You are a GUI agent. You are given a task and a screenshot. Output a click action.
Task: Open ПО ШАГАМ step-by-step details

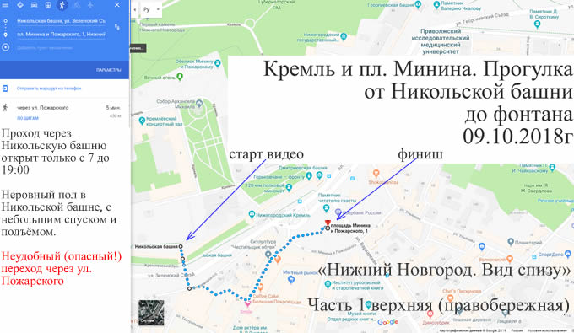point(28,118)
